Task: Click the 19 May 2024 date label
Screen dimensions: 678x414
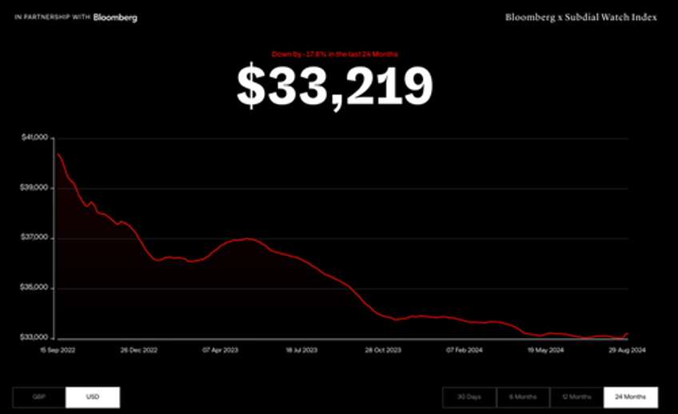Action: pos(545,350)
